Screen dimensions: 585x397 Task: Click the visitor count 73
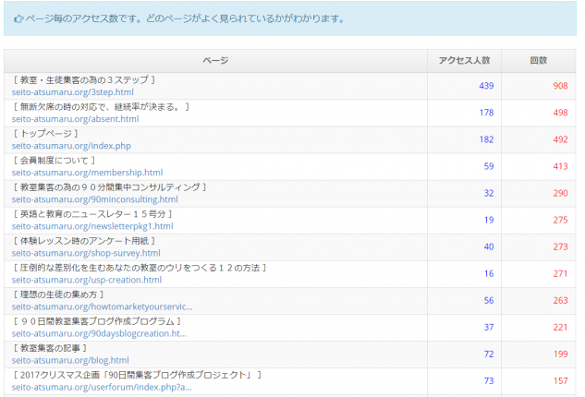489,381
